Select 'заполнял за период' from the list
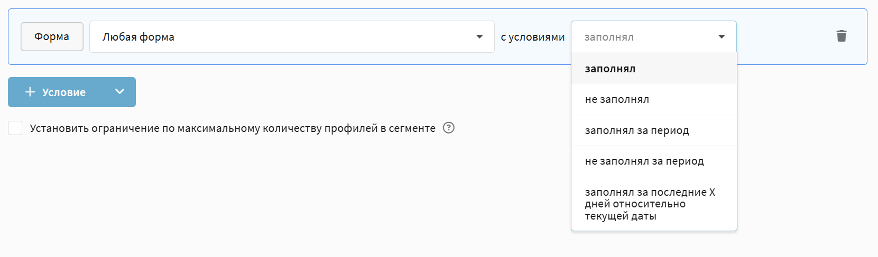 coord(636,130)
